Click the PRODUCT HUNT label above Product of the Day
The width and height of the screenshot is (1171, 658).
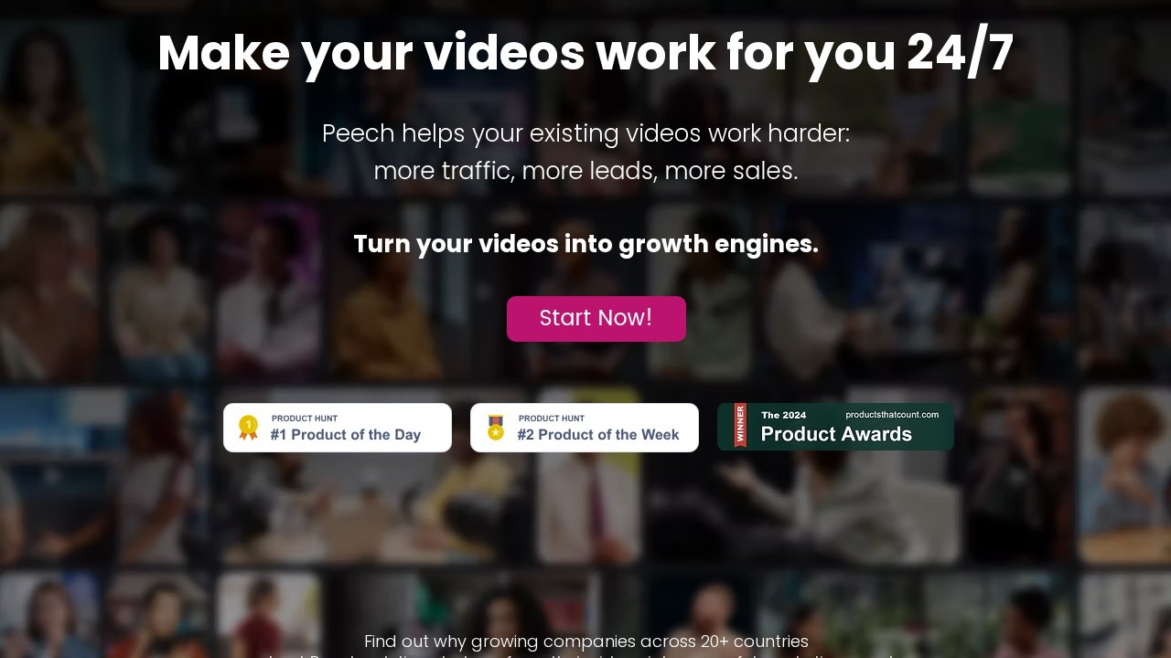tap(305, 419)
